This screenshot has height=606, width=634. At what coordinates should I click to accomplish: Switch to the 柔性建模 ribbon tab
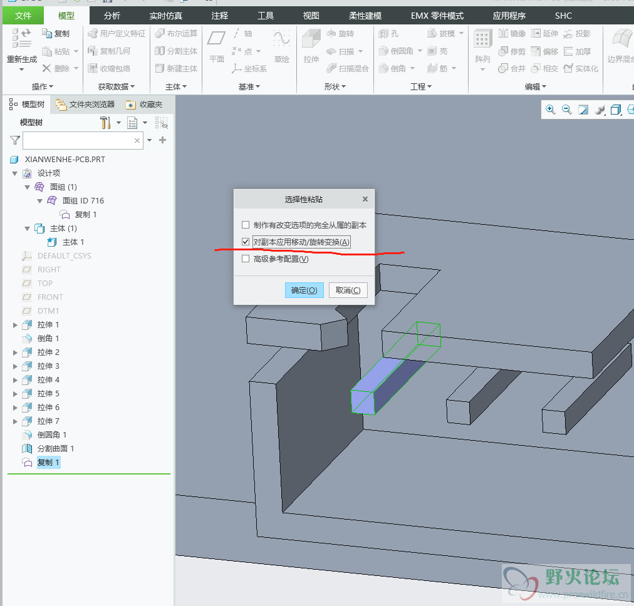pos(365,16)
